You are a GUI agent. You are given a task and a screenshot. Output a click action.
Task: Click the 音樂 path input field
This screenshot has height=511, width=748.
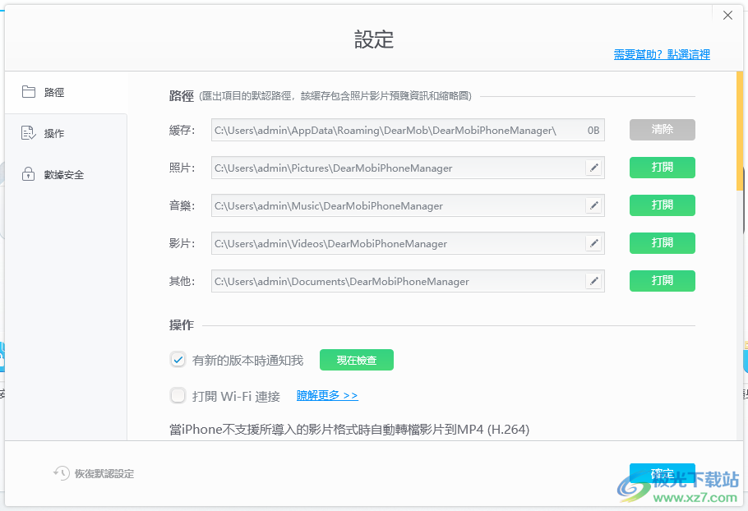pyautogui.click(x=408, y=205)
